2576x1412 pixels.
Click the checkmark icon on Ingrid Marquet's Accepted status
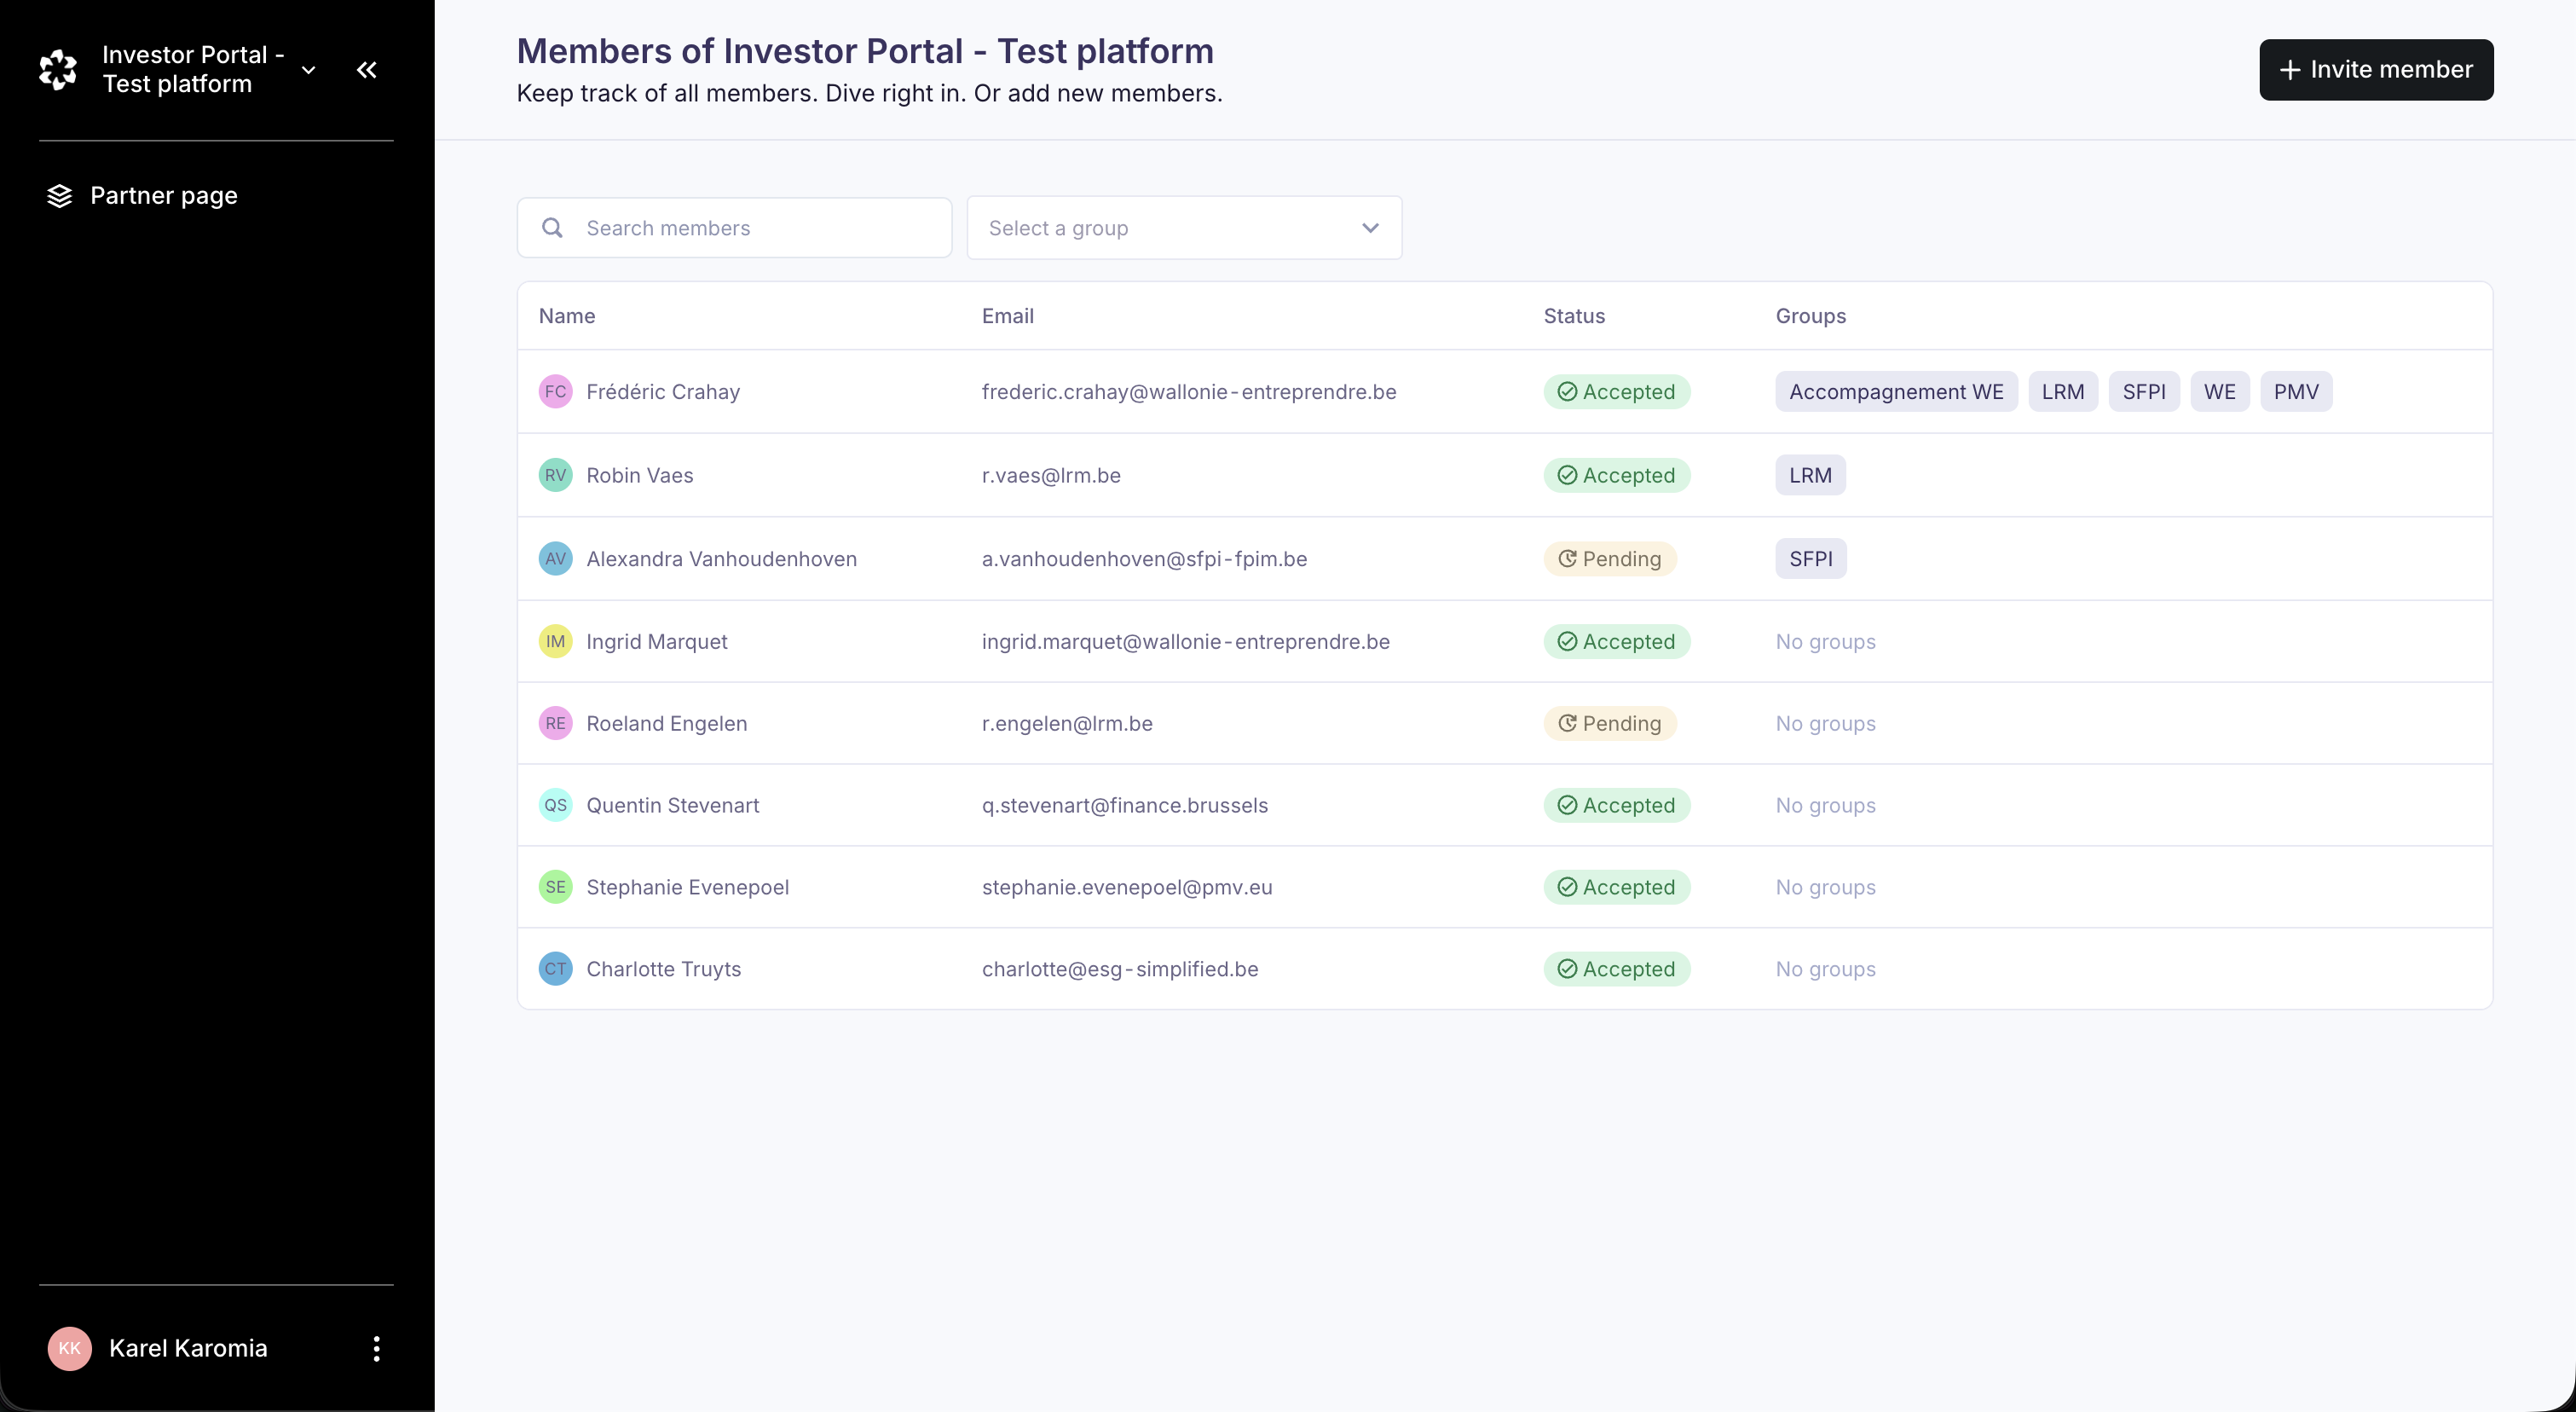(1567, 641)
